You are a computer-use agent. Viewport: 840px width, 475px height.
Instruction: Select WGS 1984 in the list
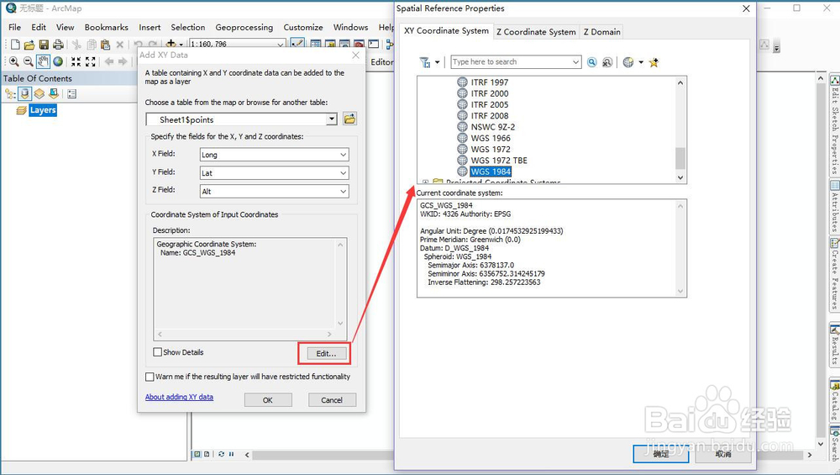(491, 172)
